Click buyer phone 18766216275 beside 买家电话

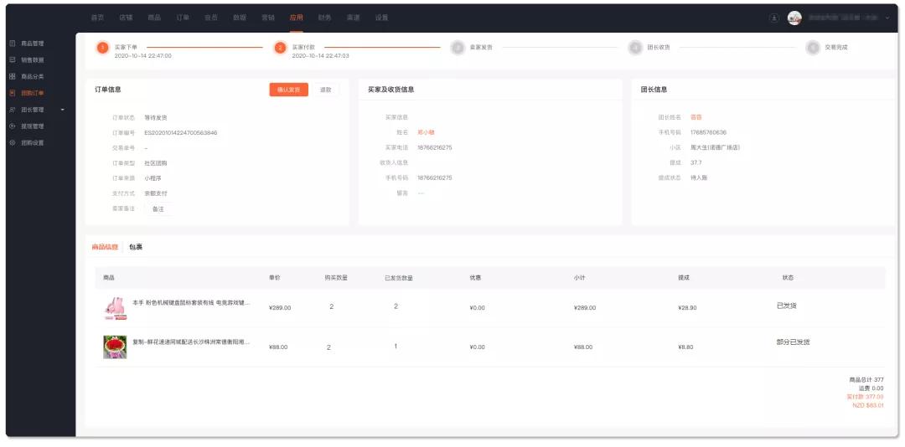(x=435, y=147)
